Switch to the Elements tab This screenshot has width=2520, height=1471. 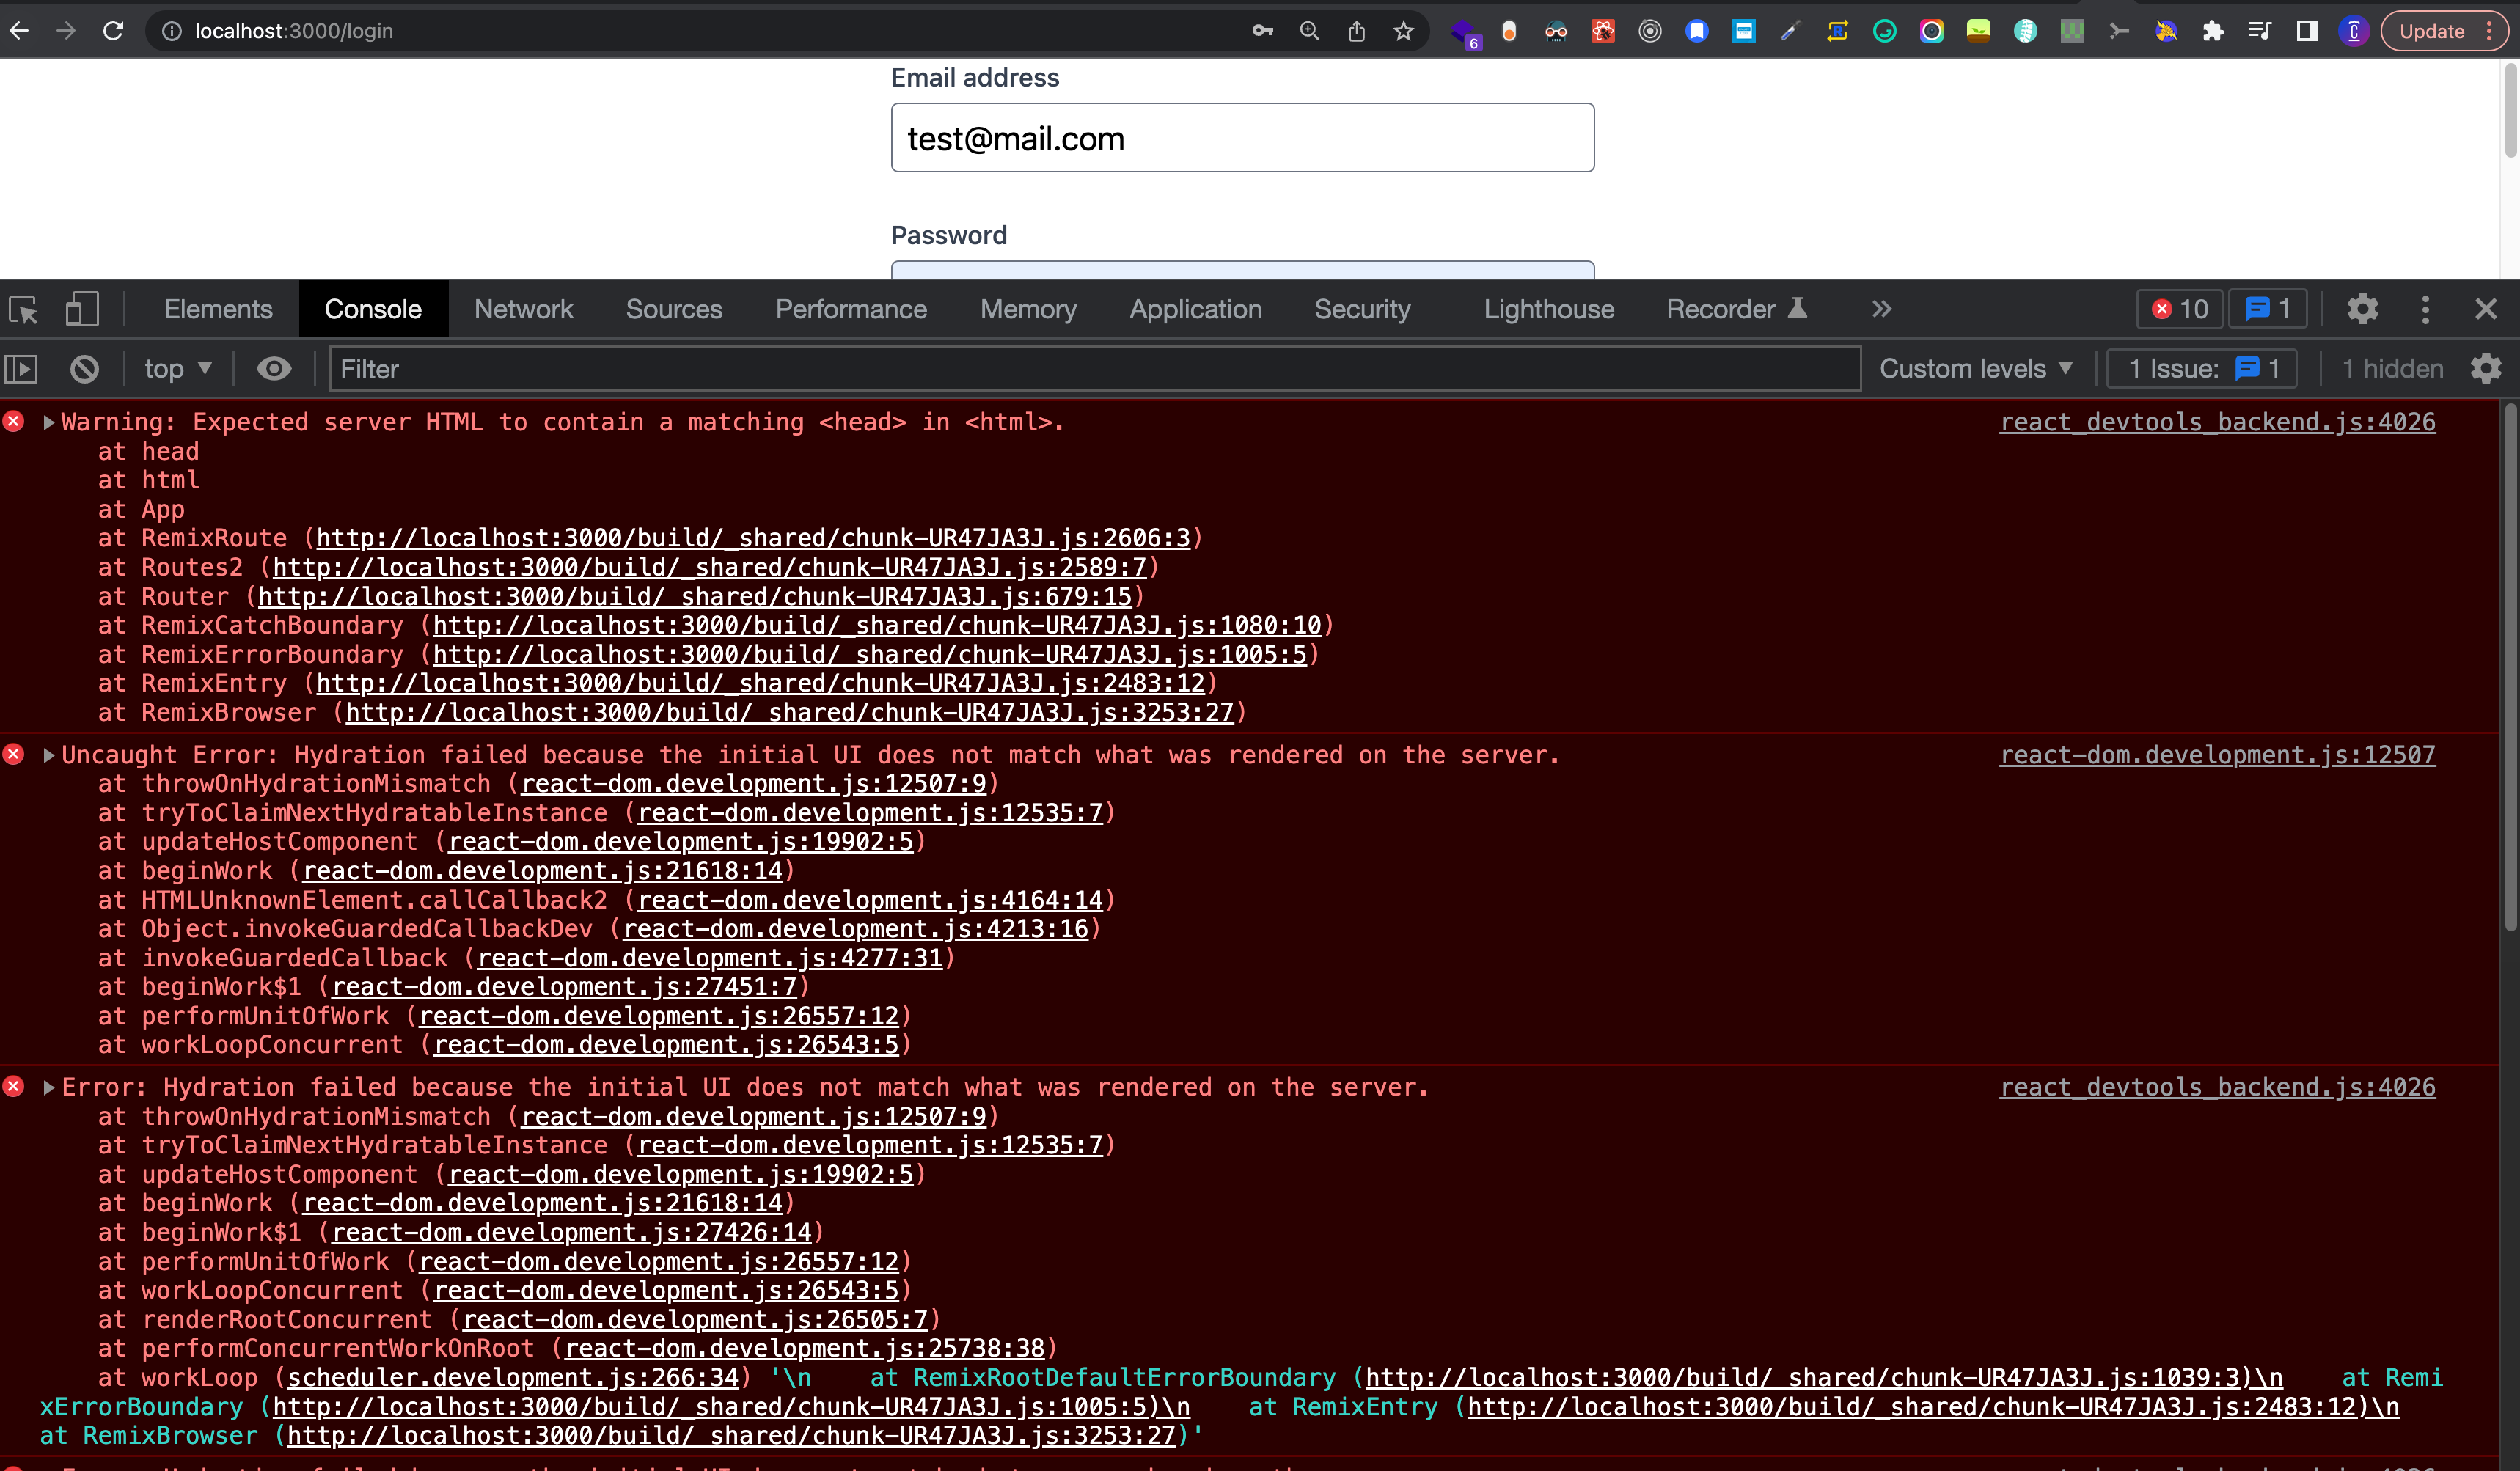[218, 309]
